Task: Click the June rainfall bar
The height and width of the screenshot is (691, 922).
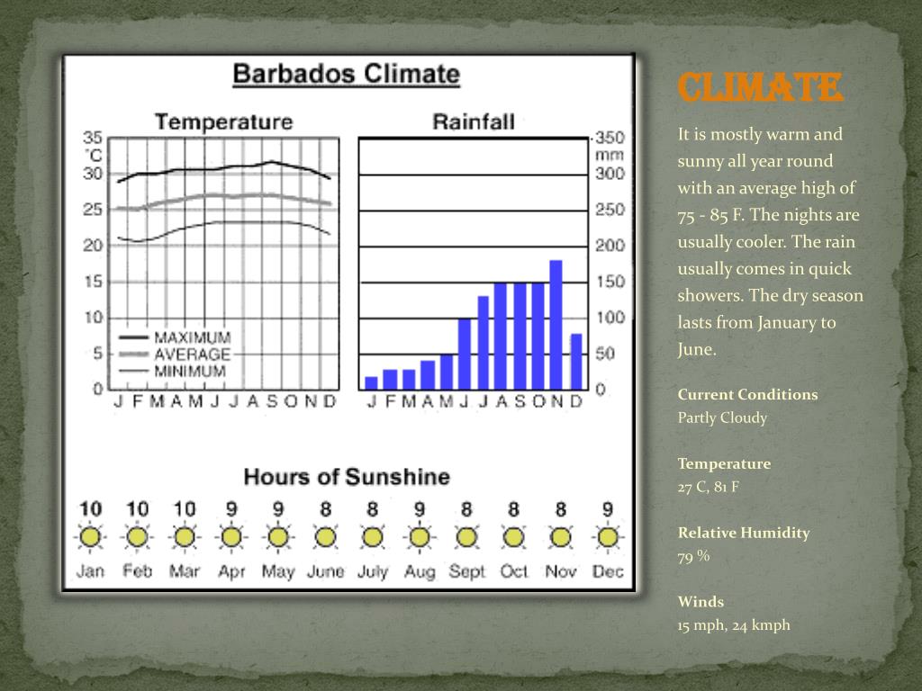Action: tap(465, 354)
